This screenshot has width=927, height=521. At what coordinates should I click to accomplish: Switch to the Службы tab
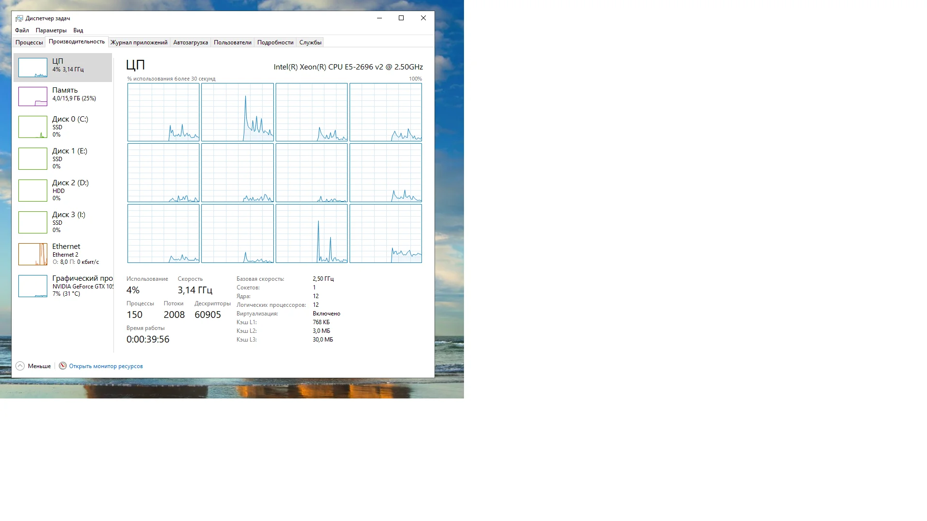[x=310, y=42]
